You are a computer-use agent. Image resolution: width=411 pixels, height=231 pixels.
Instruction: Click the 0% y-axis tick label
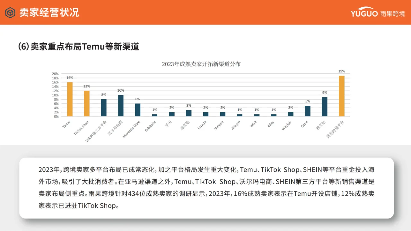(56, 116)
